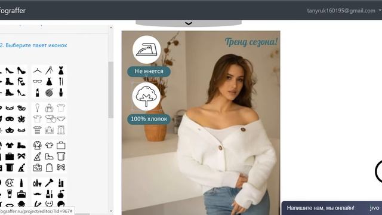Viewport: 382px width, 215px height.
Task: Pick the outline polka-dot suitcase icon
Action: (x=37, y=167)
